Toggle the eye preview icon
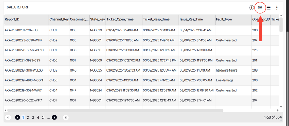Screen dimensions: 289x126 260,7
